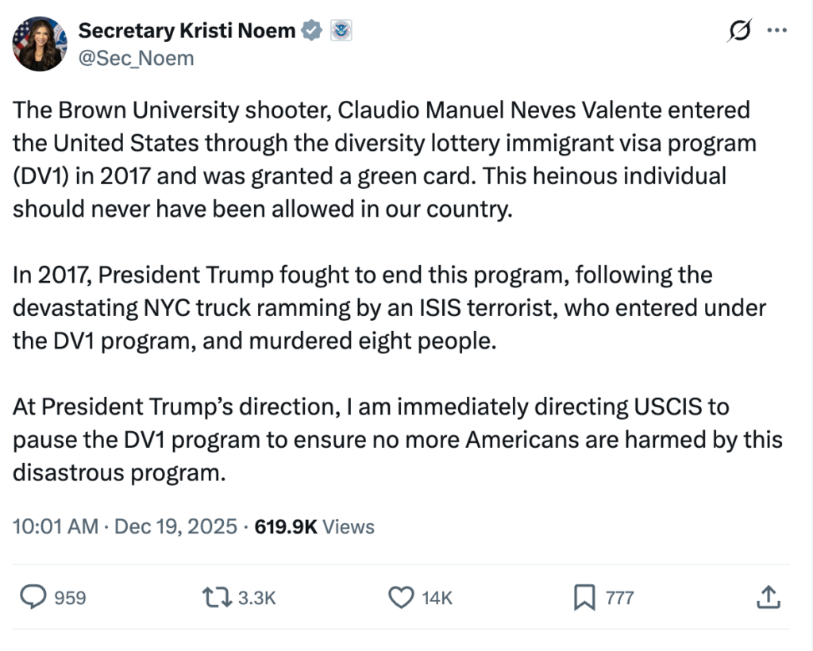
Task: Click the 10:01 AM Dec 19, 2025 timestamp
Action: (x=125, y=526)
